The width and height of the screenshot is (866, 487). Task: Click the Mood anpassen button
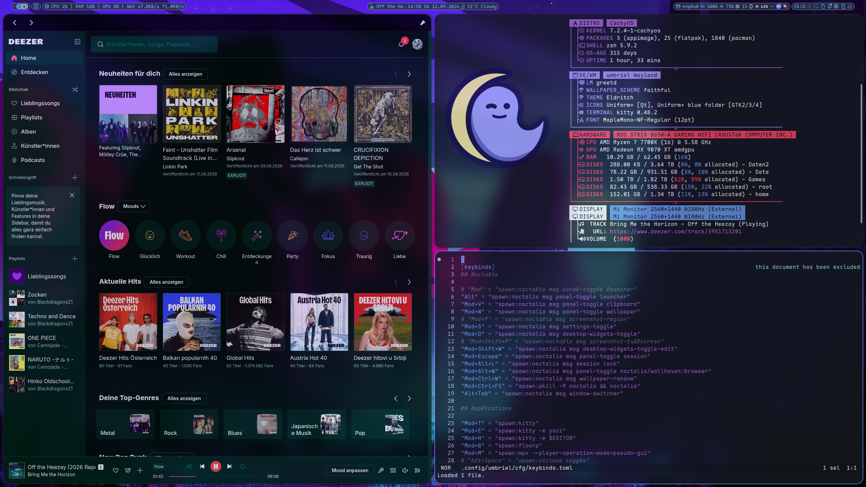[x=350, y=470]
